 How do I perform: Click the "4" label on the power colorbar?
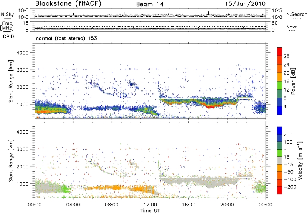tap(285, 107)
